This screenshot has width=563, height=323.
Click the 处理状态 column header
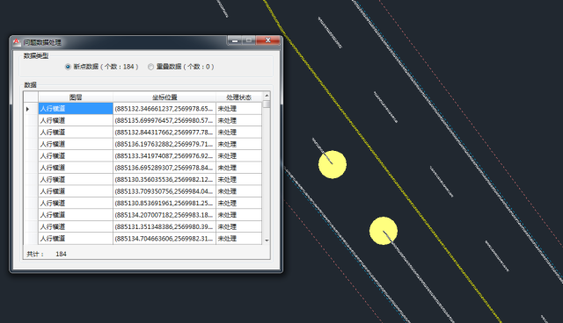tap(238, 97)
